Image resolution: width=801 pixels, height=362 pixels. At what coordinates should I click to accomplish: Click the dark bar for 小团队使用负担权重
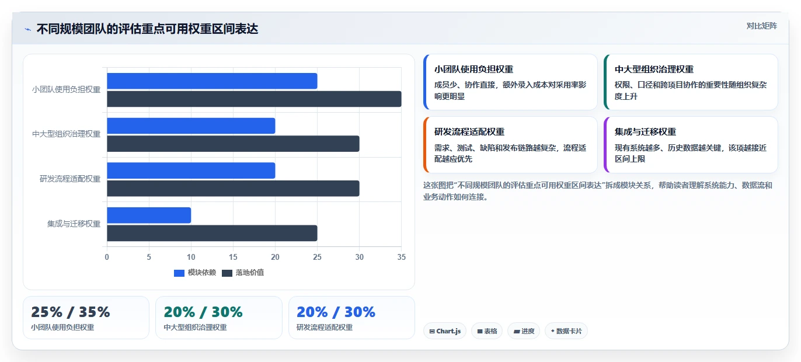point(254,99)
